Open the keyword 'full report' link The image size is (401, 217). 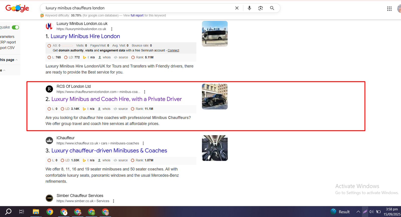point(137,15)
